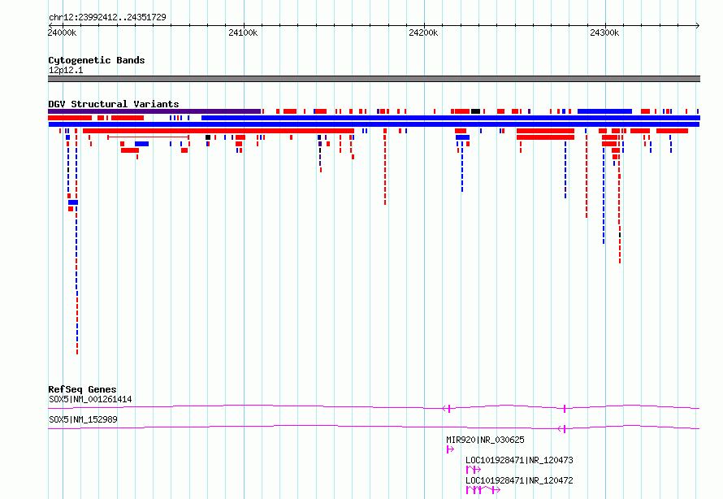Click the LOC101928471|NR_120472 gene label
Screen dimensions: 723x499
[519, 480]
